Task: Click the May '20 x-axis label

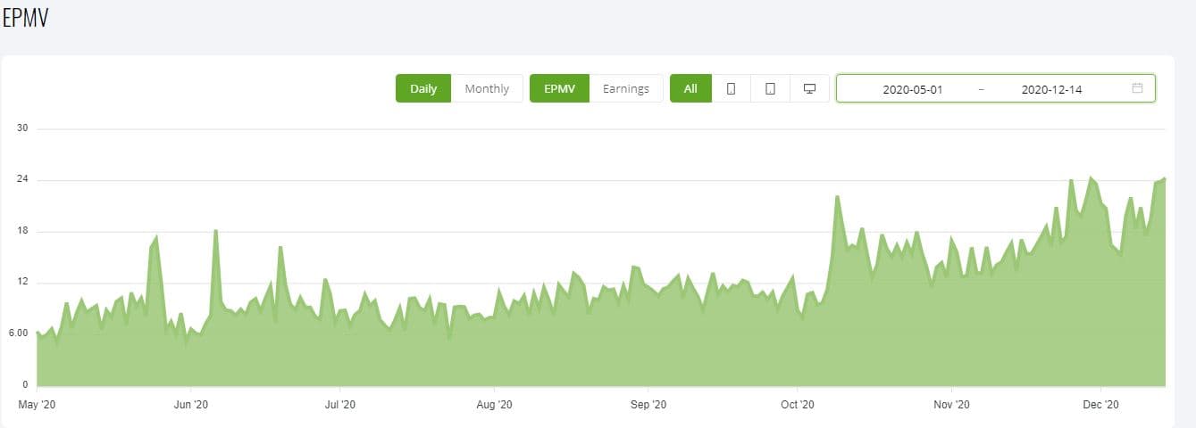Action: (x=38, y=405)
